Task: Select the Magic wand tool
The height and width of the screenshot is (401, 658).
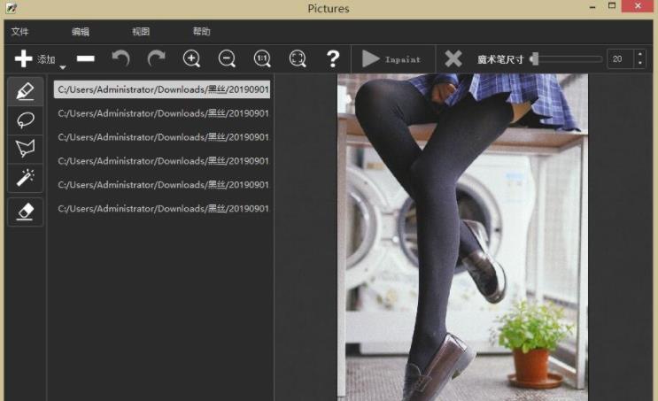Action: [x=26, y=177]
